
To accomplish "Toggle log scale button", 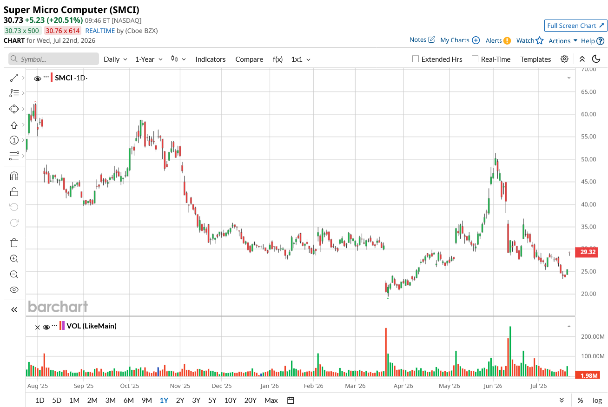I will click(597, 400).
